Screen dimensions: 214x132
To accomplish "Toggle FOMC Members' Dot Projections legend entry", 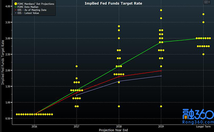I will 34,4.
